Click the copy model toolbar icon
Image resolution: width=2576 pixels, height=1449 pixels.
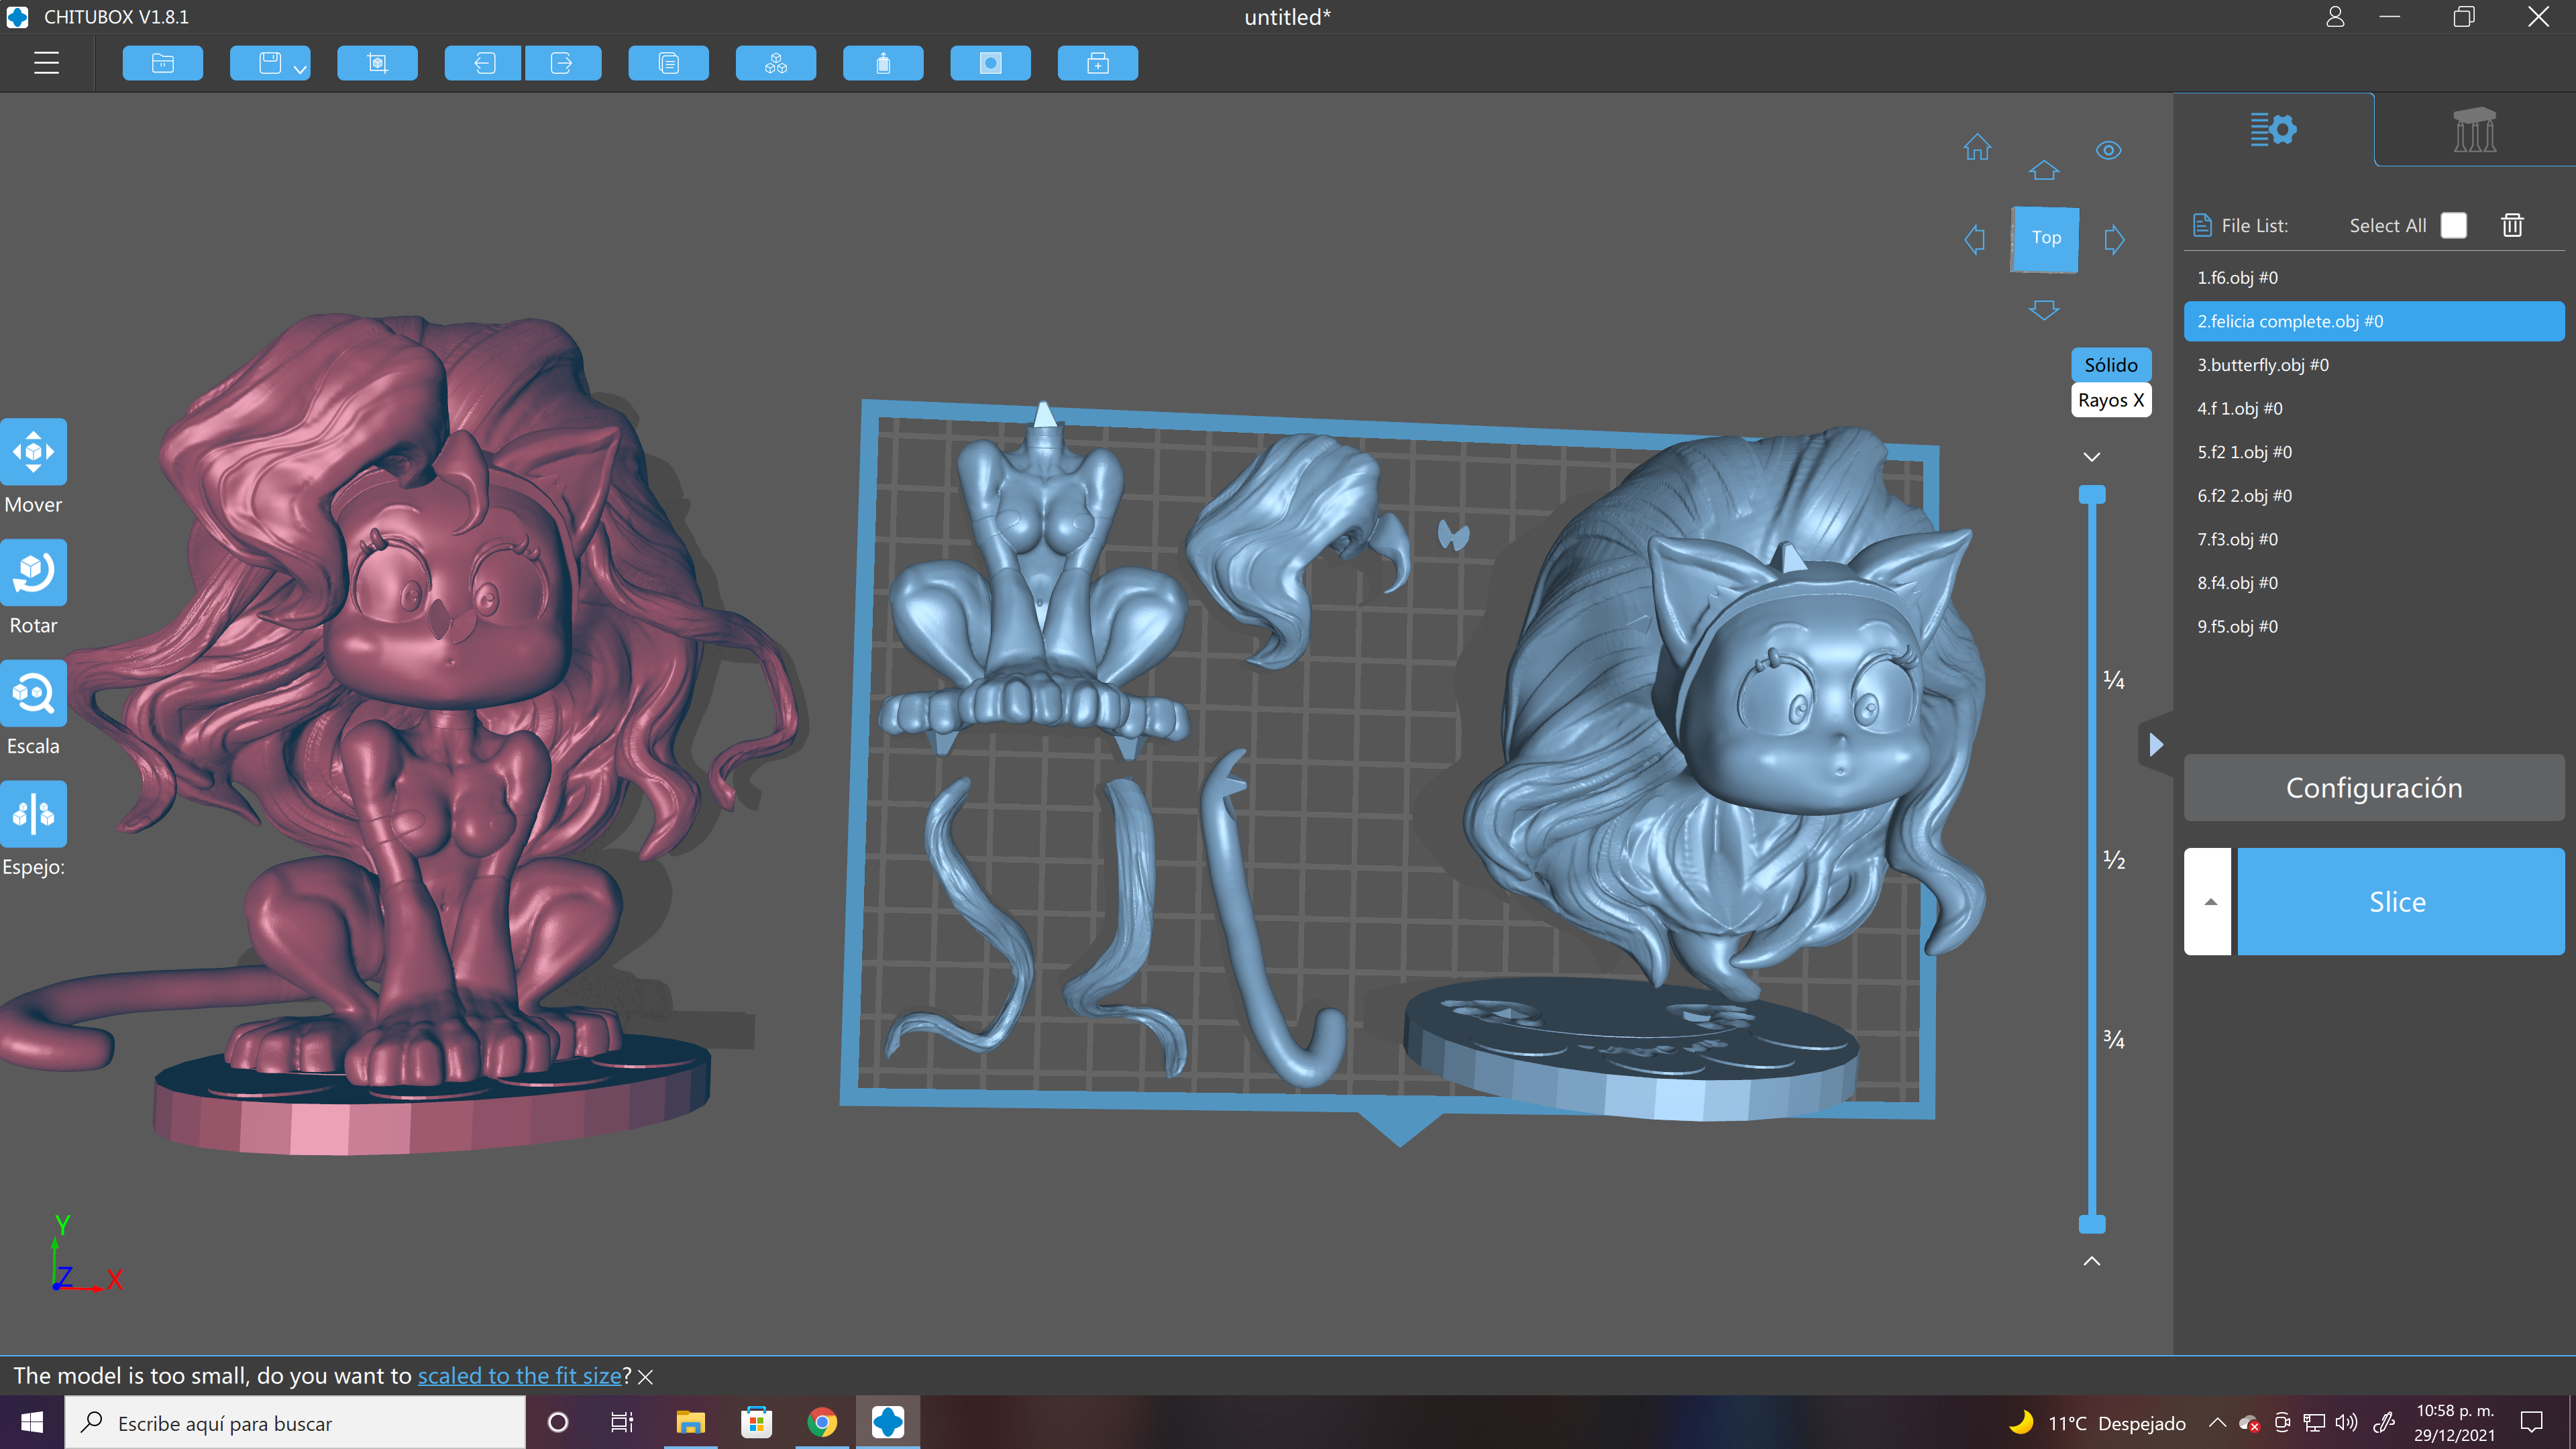[x=669, y=63]
